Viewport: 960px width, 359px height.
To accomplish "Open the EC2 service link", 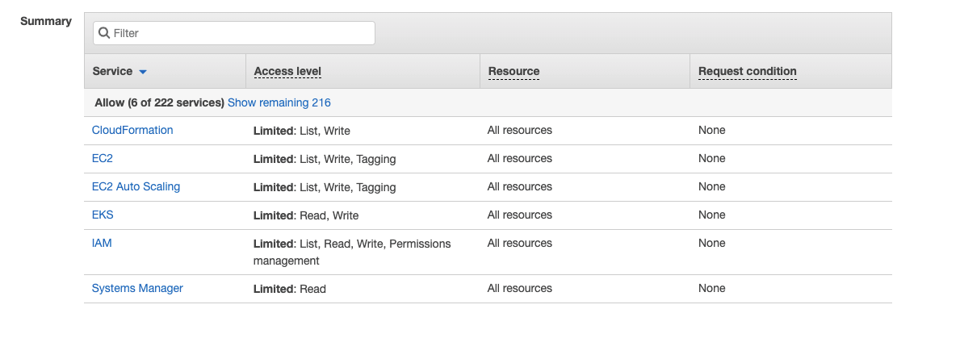I will 103,158.
